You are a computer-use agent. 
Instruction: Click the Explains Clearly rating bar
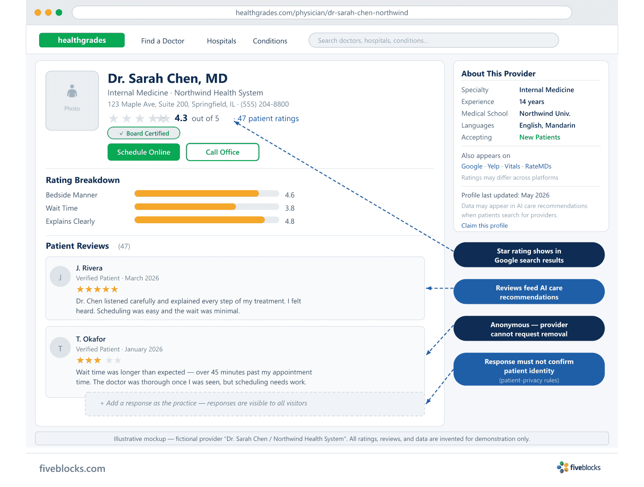(x=207, y=220)
